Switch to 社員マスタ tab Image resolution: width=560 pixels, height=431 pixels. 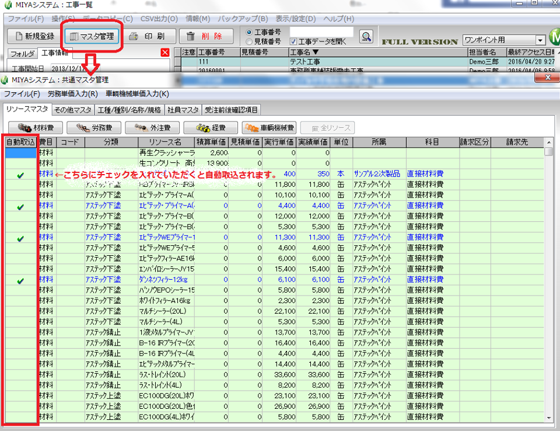183,110
